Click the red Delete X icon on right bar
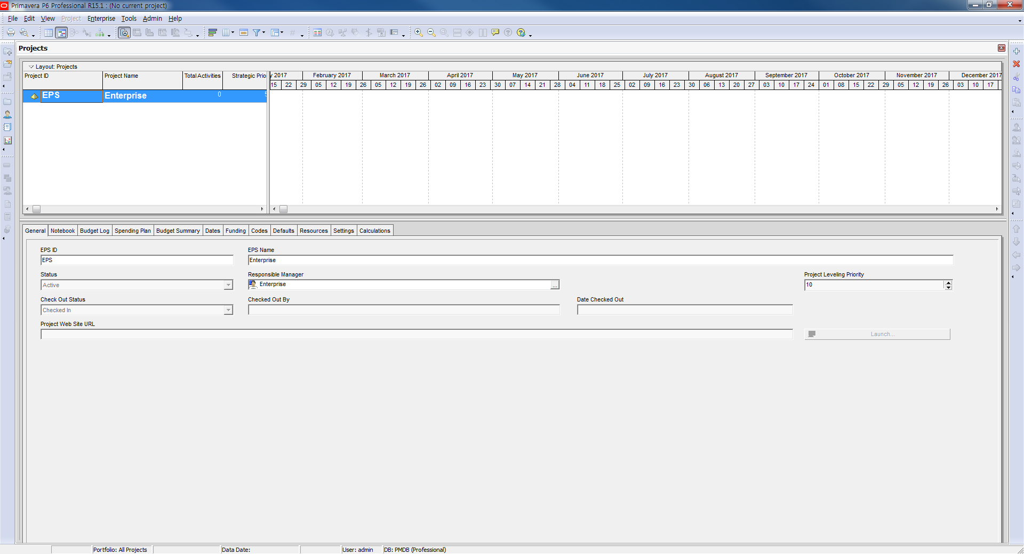Screen dimensions: 1024x554 pos(1017,64)
